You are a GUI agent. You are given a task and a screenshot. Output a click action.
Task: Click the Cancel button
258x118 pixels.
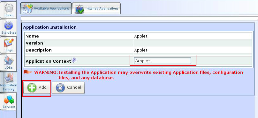pos(68,88)
